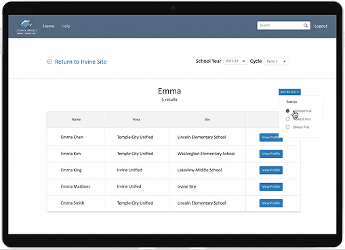This screenshot has height=250, width=345.
Task: View profile for Emma Kim
Action: (270, 154)
